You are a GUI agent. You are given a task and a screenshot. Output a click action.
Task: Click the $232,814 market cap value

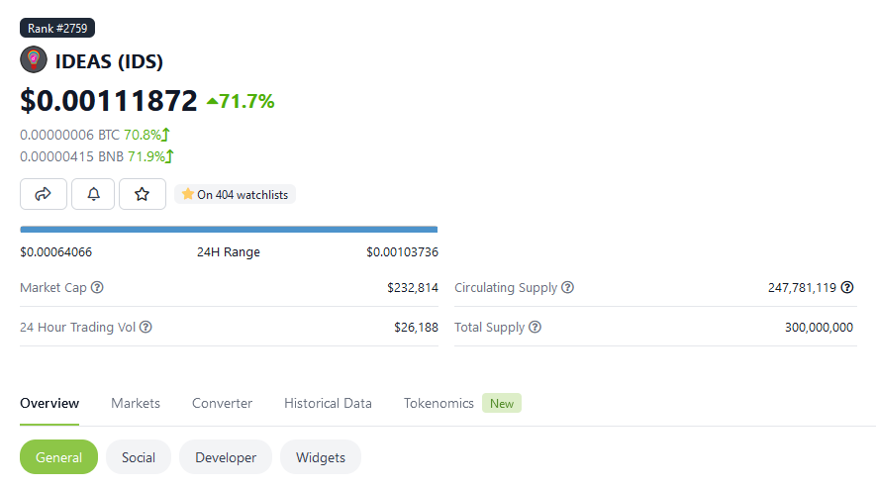click(x=413, y=288)
